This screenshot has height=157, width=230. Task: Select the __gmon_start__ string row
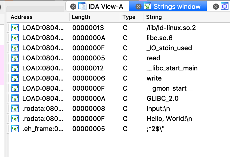tap(118, 88)
